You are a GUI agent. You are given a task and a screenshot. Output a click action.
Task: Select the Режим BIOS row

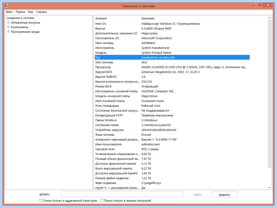point(172,87)
